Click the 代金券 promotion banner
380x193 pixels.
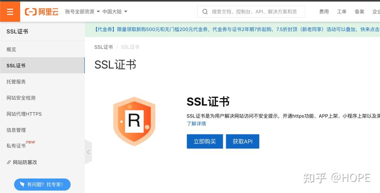(x=232, y=29)
